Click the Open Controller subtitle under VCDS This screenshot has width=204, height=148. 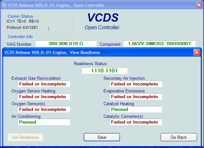tap(102, 28)
